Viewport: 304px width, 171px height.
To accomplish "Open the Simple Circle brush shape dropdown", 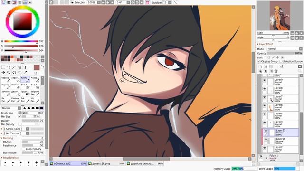I will 16,129.
